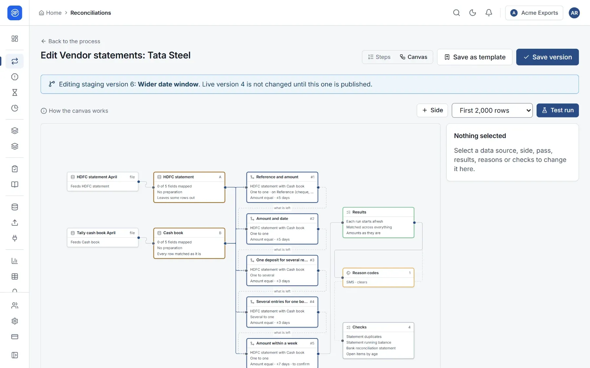Open the bar chart sidebar icon

15,261
